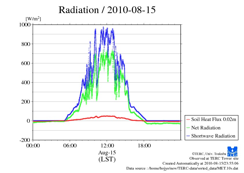Click the blue Shortwave Radiation legend marker
Viewport: 244px width, 173px height.
(x=188, y=136)
